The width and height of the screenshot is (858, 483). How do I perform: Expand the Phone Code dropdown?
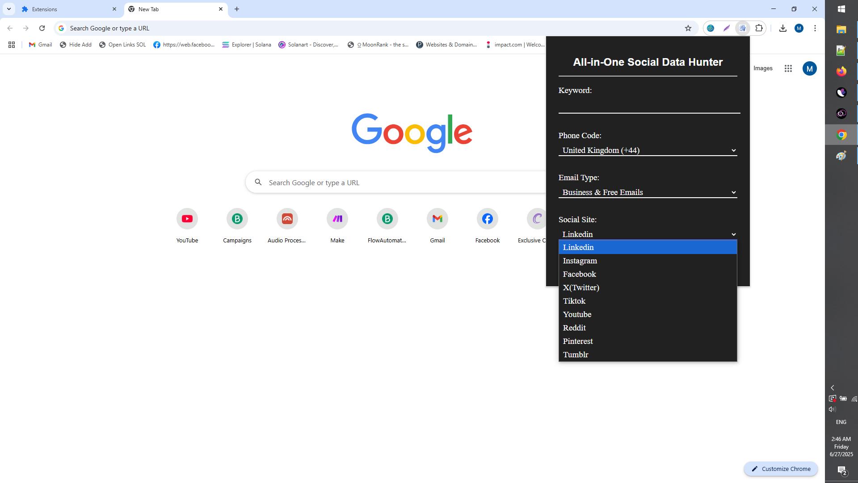coord(647,150)
